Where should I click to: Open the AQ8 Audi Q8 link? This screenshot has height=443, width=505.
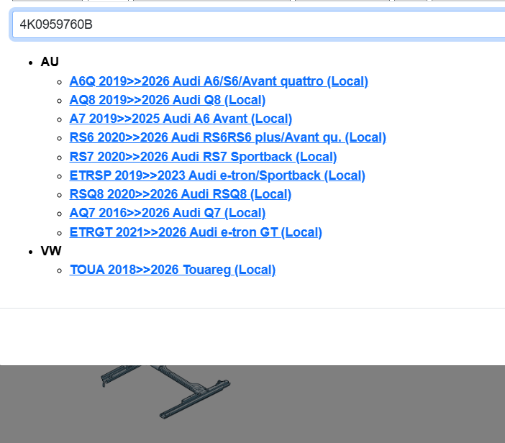(167, 100)
